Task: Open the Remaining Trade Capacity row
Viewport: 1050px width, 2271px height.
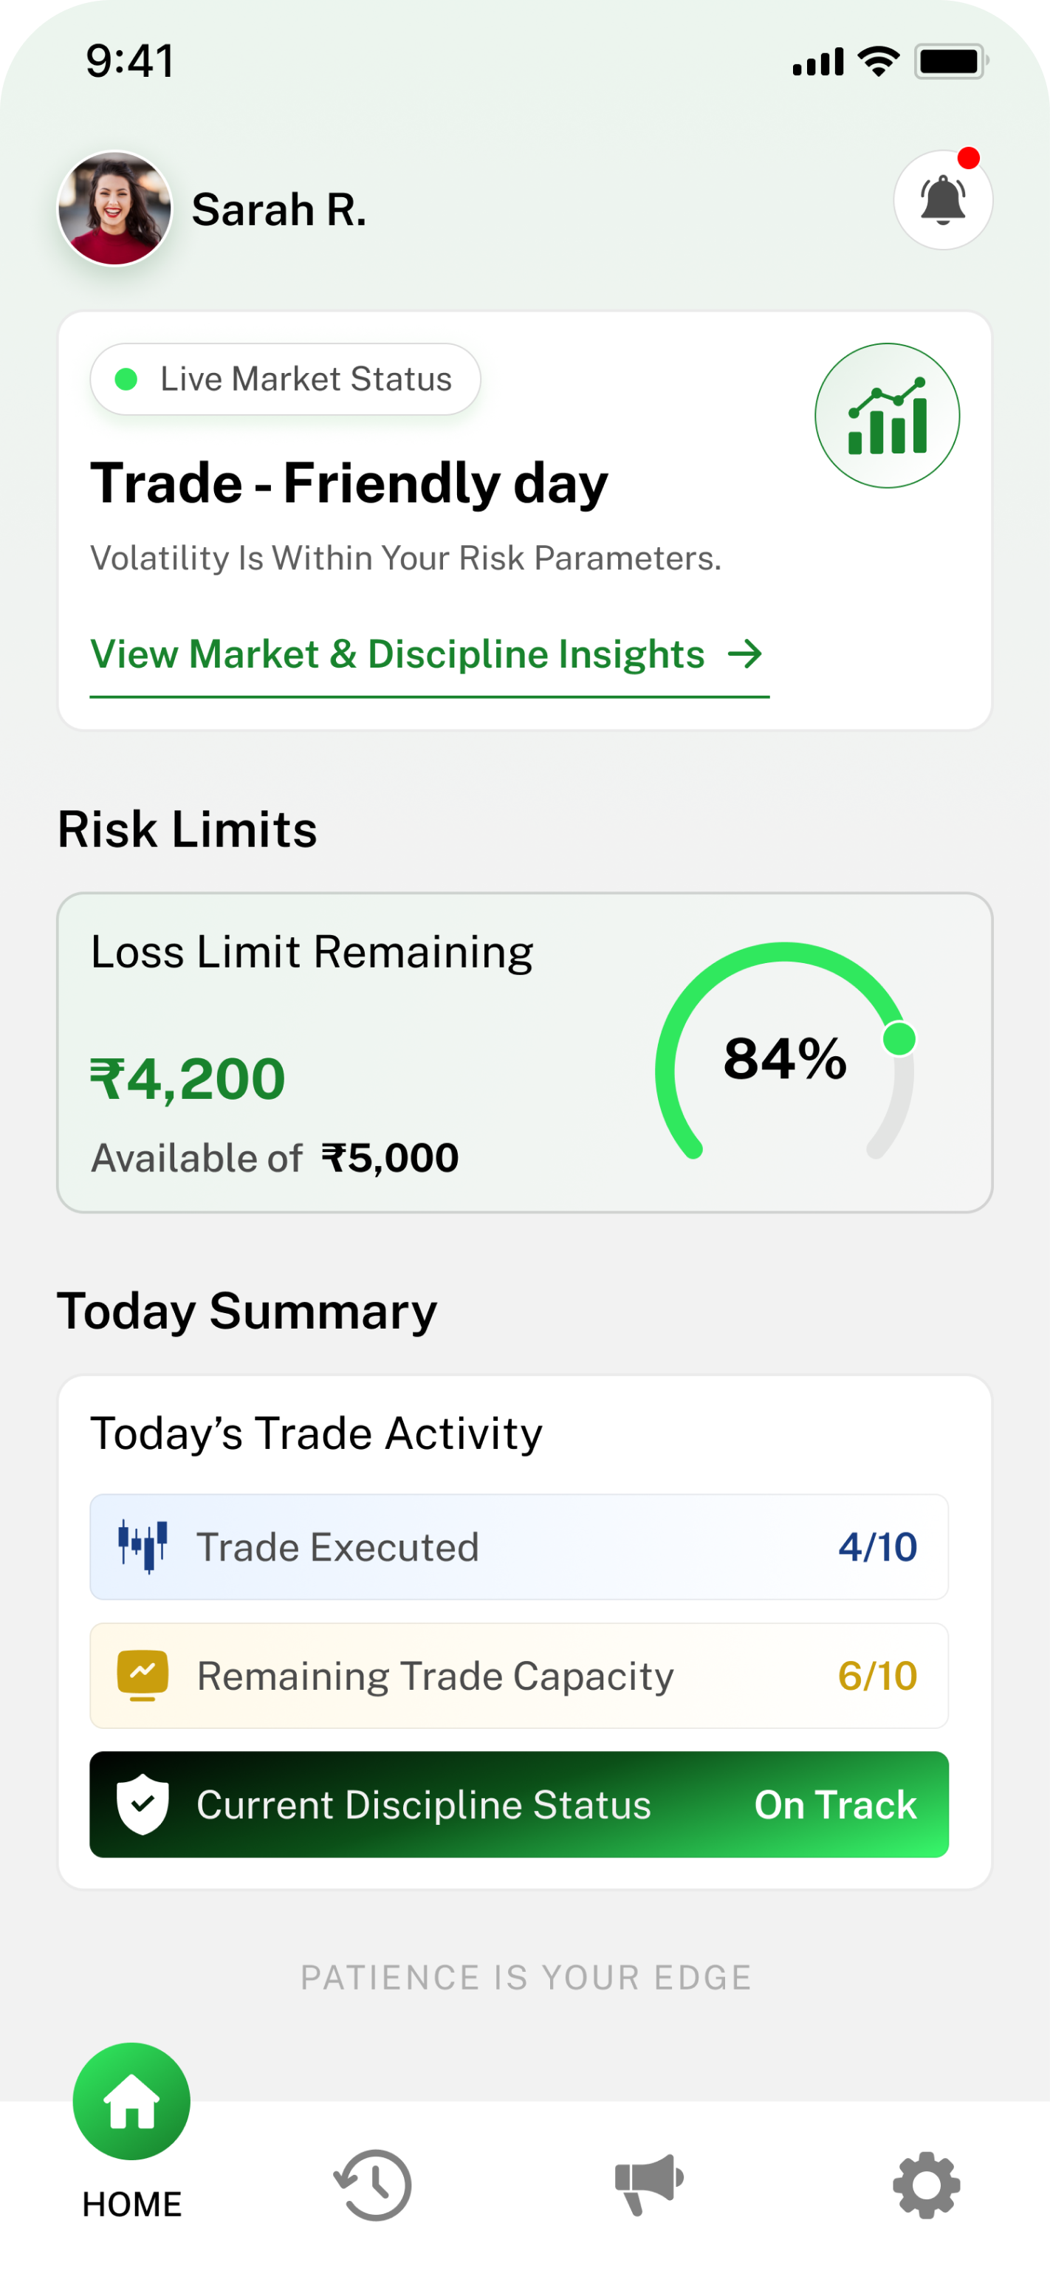Action: 518,1676
